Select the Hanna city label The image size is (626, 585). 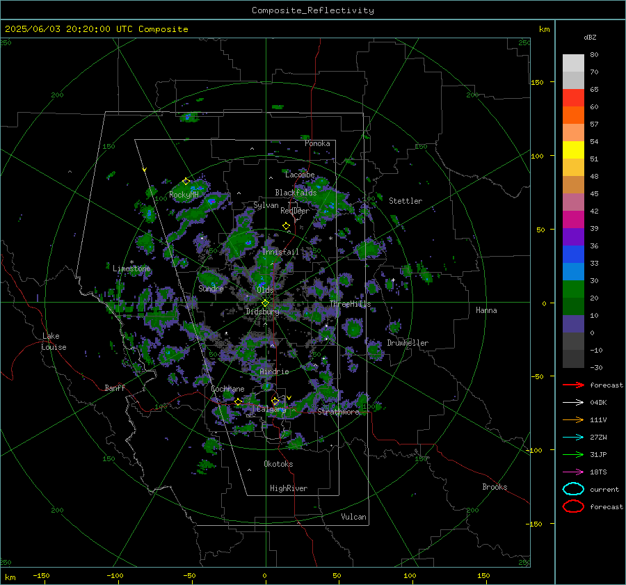486,310
